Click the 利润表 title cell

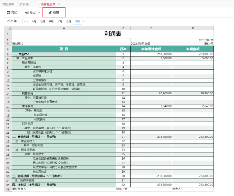[113, 34]
